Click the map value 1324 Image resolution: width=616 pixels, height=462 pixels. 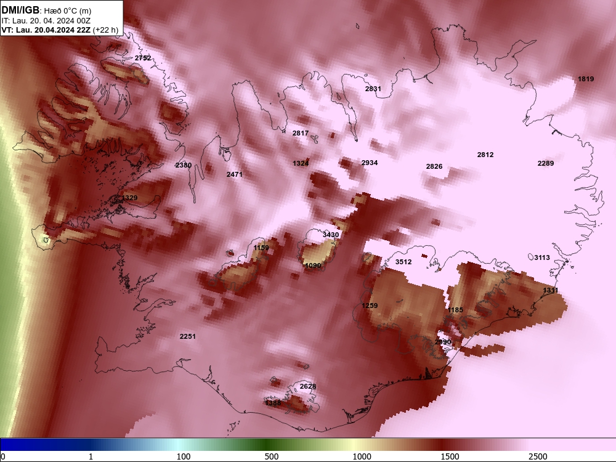coord(301,163)
